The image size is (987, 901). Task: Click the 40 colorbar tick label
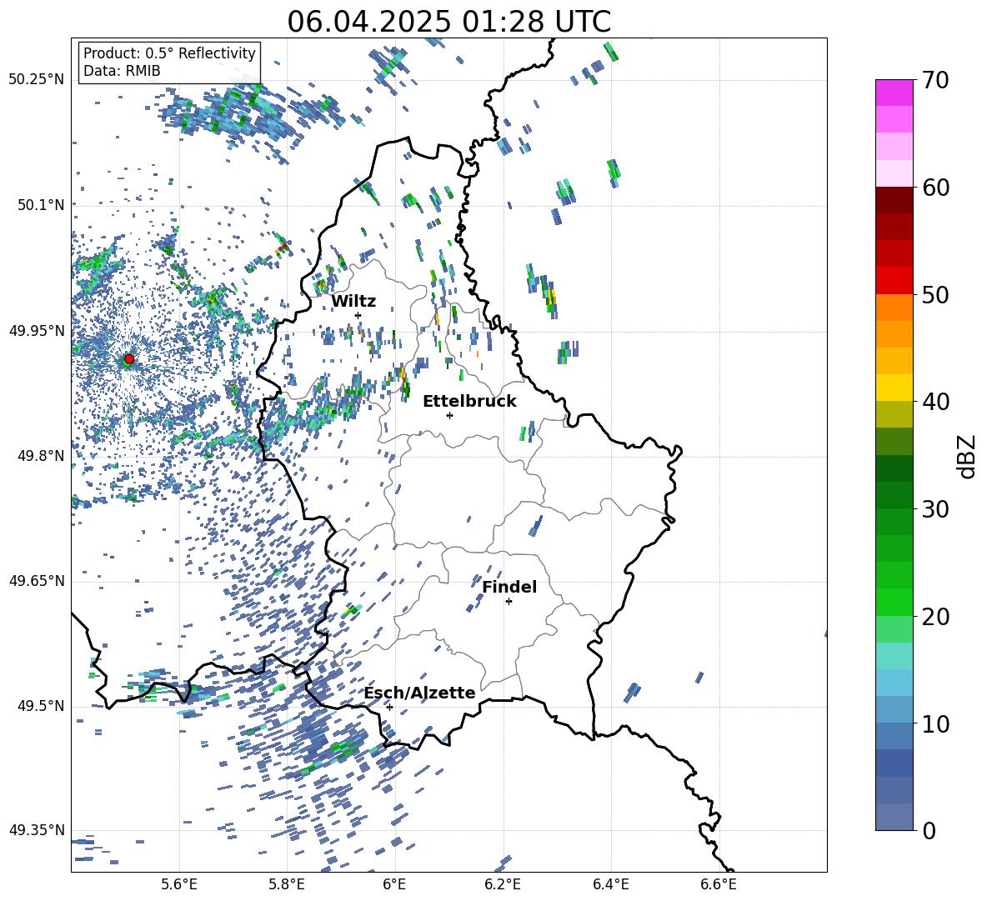(934, 402)
